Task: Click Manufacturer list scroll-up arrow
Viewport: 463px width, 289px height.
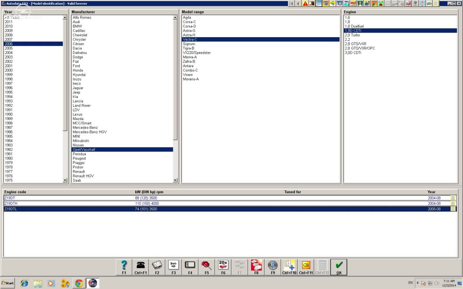Action: pyautogui.click(x=175, y=17)
